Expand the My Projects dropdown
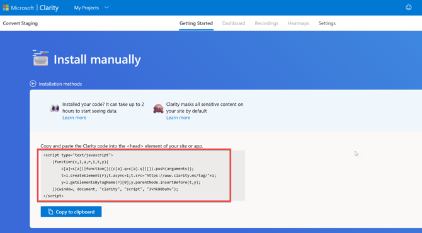The image size is (422, 233). [91, 8]
